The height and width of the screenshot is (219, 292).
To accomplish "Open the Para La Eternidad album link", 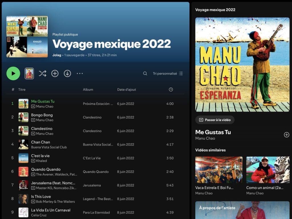I will (96, 212).
